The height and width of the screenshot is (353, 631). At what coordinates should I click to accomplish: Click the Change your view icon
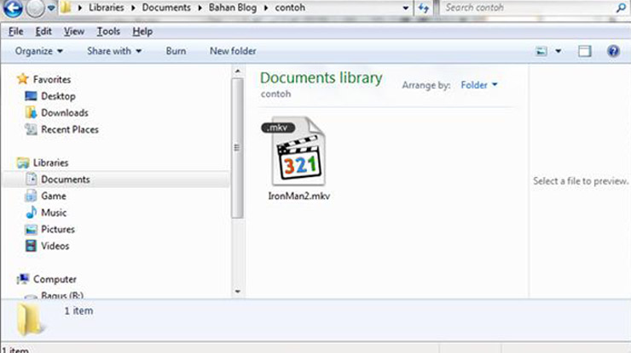coord(541,51)
